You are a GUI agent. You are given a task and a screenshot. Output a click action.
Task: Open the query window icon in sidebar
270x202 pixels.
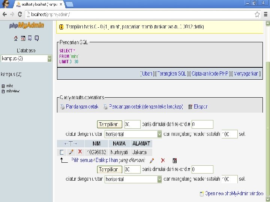click(x=37, y=38)
